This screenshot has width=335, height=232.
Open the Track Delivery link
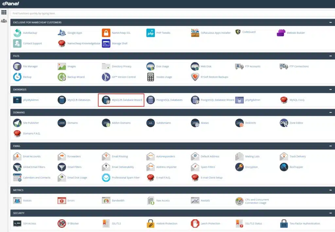click(x=298, y=156)
